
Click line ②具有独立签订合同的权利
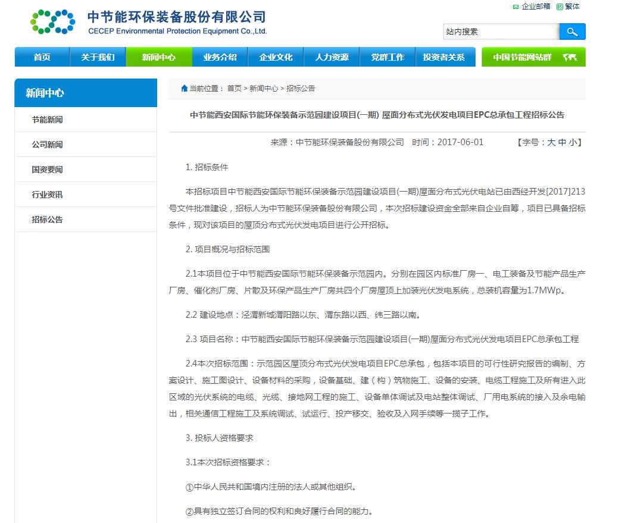click(x=279, y=511)
